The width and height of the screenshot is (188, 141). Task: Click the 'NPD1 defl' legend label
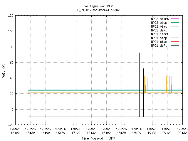[159, 46]
